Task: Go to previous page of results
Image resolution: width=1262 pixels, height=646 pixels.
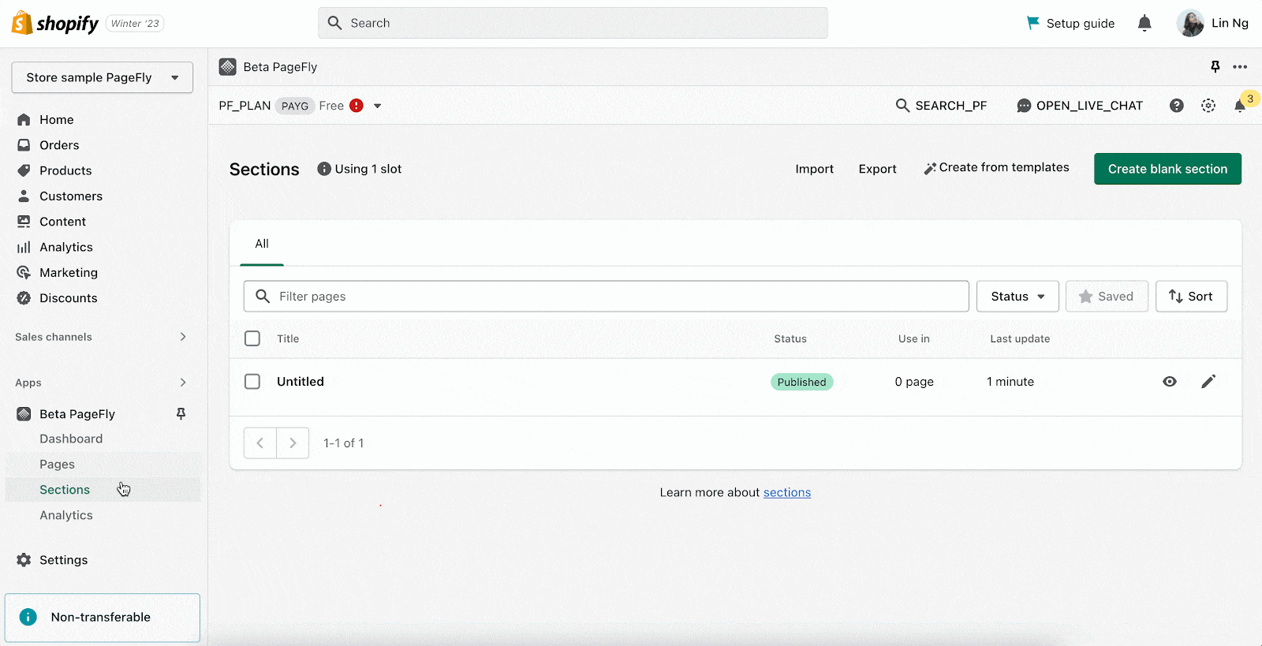Action: (x=260, y=443)
